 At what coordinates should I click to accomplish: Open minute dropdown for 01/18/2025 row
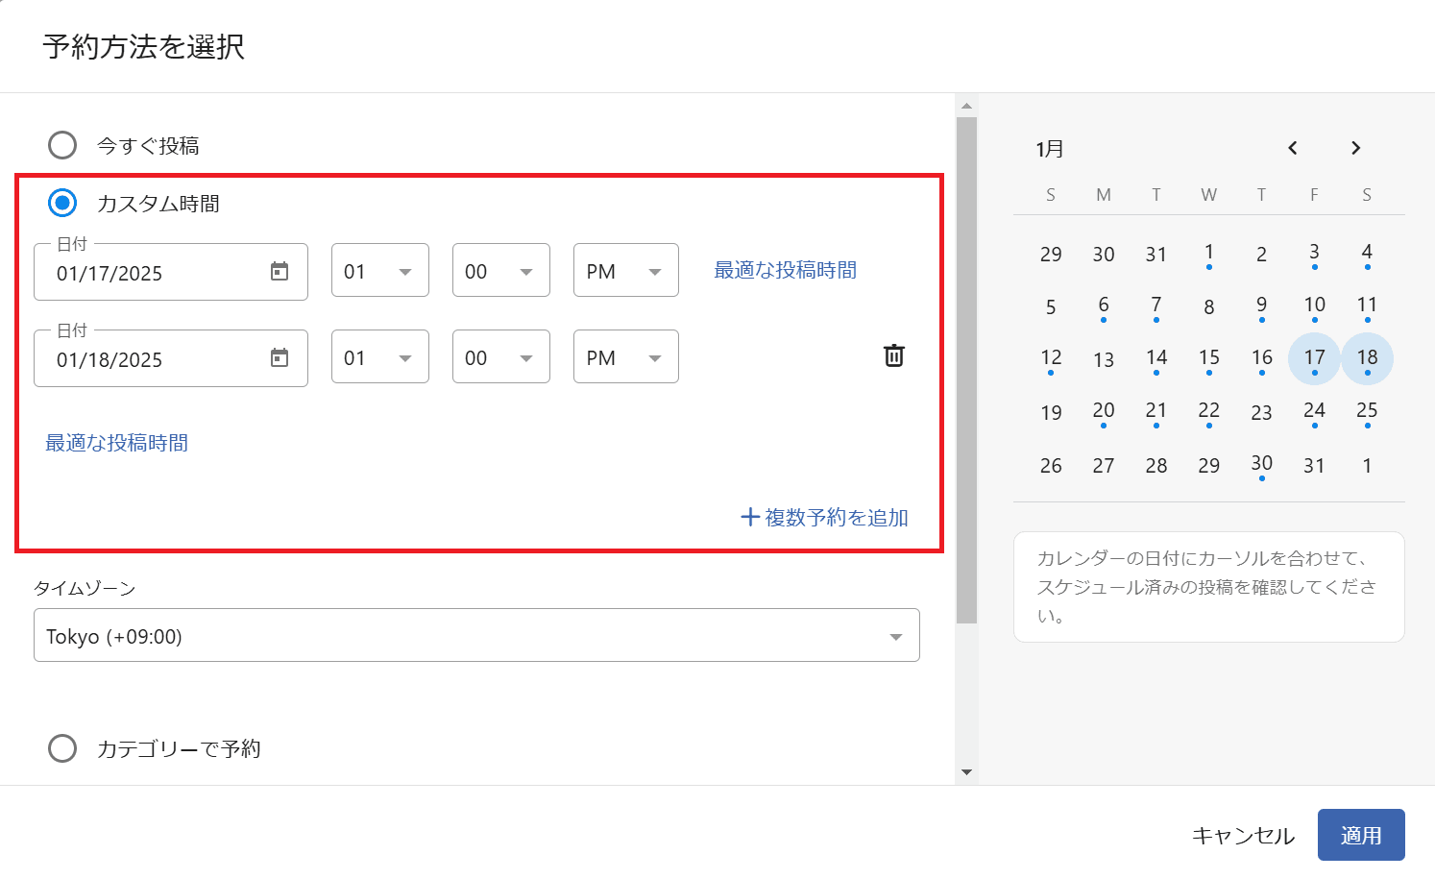pos(501,356)
